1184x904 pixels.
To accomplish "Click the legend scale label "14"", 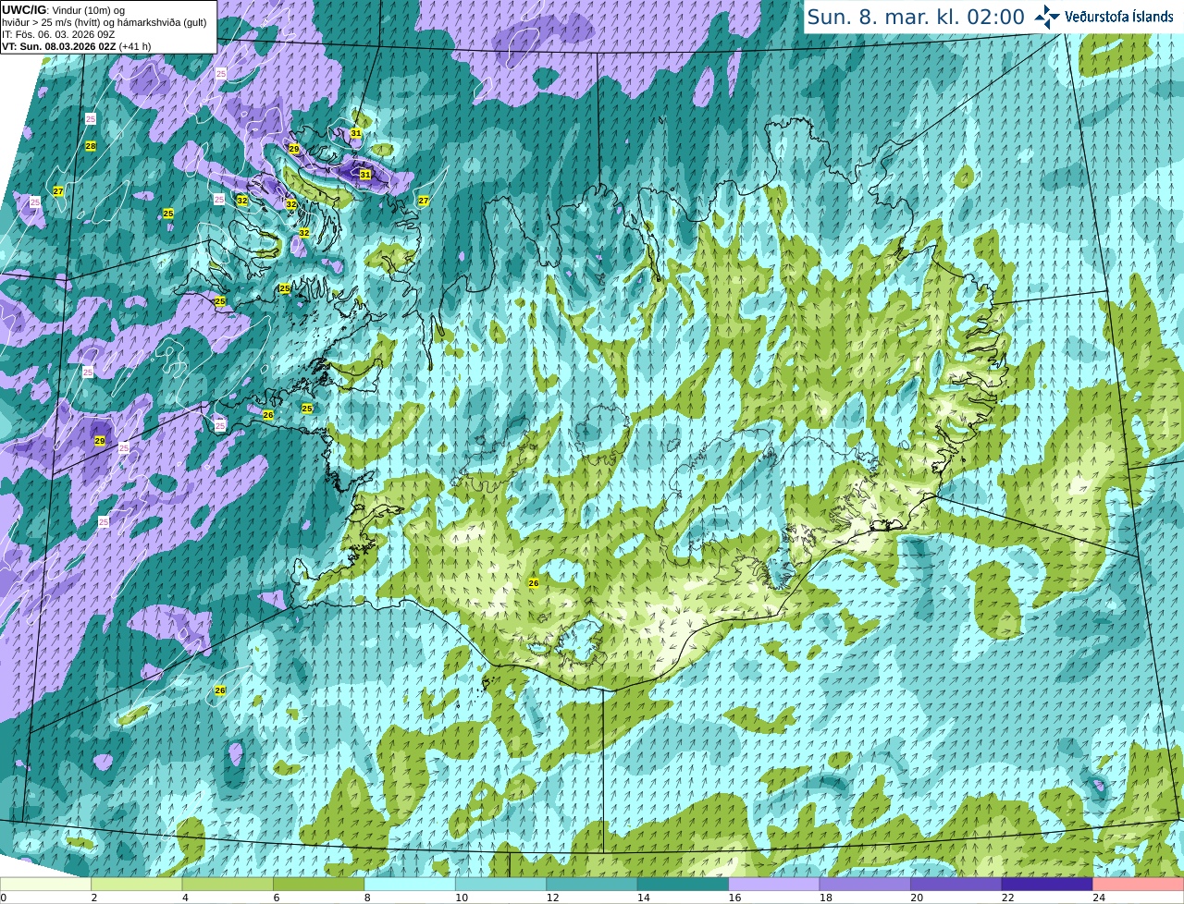I will [643, 898].
